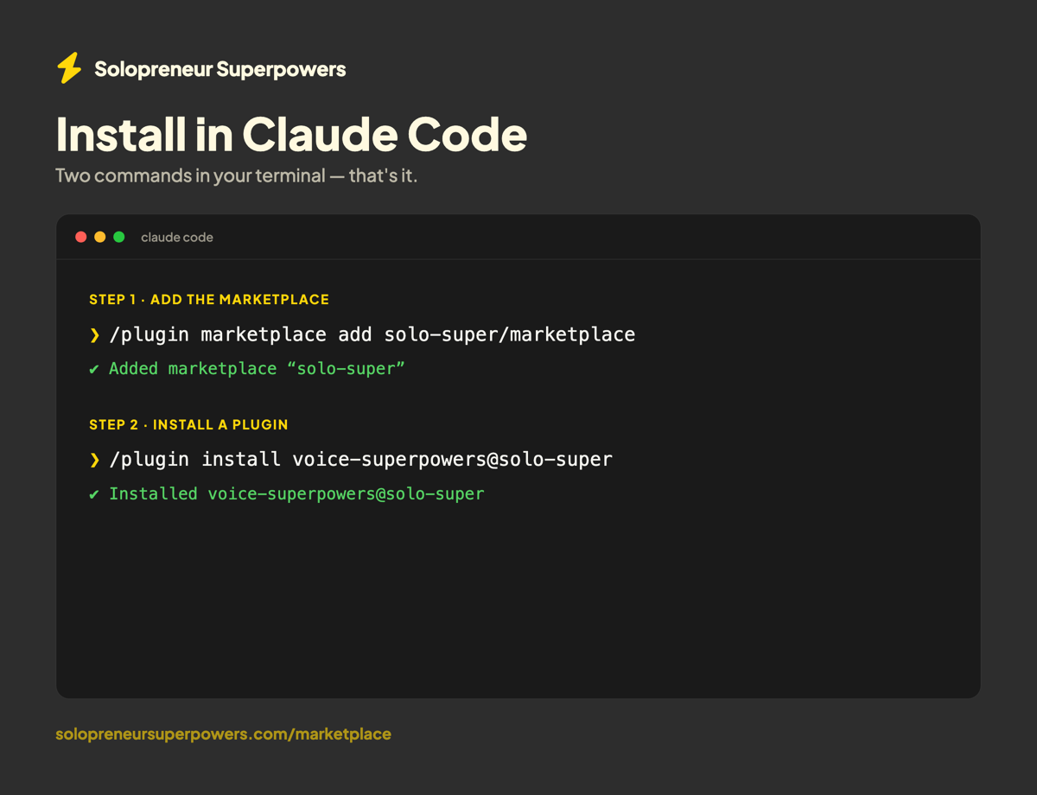Click the 'STEP 2 · INSTALL A PLUGIN' label

(x=188, y=425)
